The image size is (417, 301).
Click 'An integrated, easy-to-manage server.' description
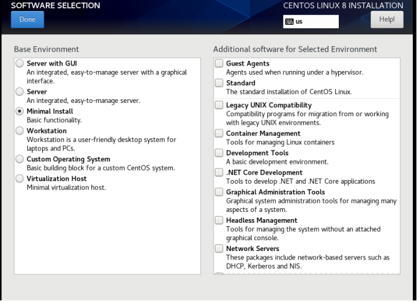[x=83, y=101]
